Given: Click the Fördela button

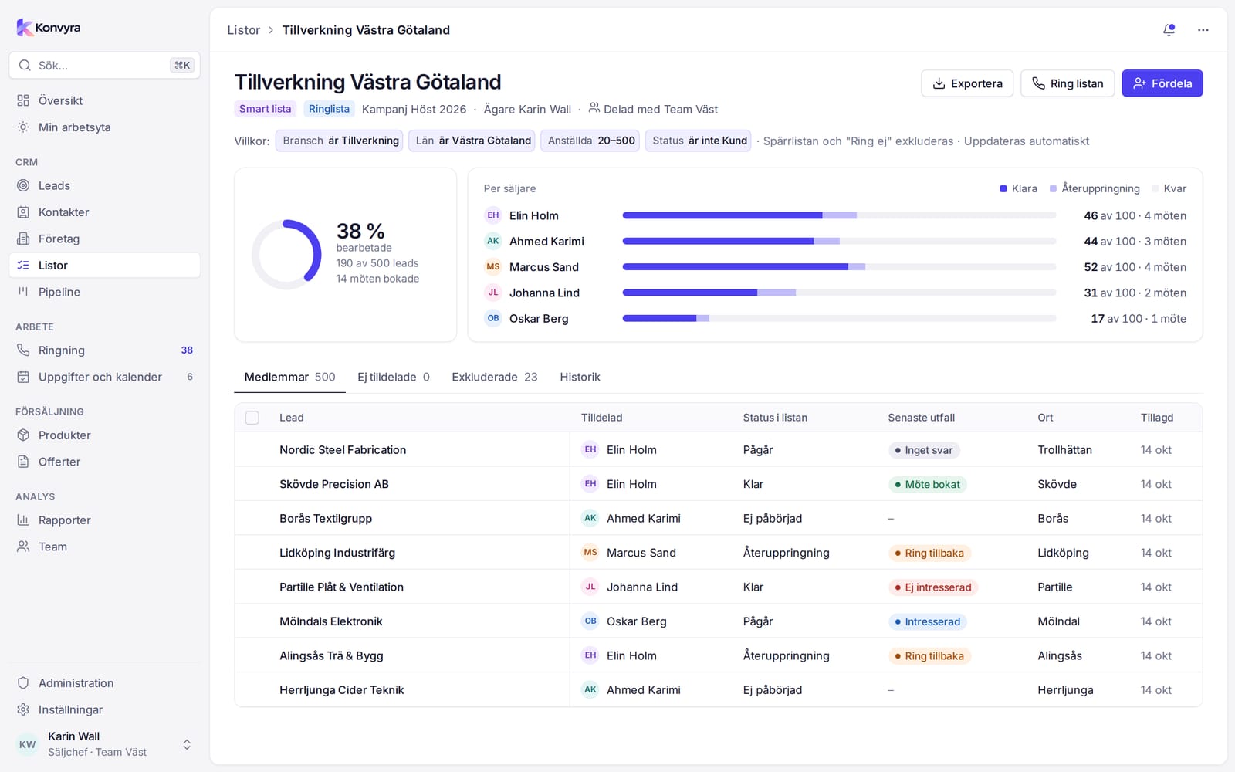Looking at the screenshot, I should [1162, 83].
